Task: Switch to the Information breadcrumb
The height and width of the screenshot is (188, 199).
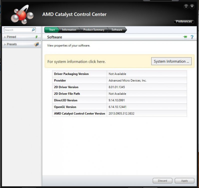Action: point(69,30)
